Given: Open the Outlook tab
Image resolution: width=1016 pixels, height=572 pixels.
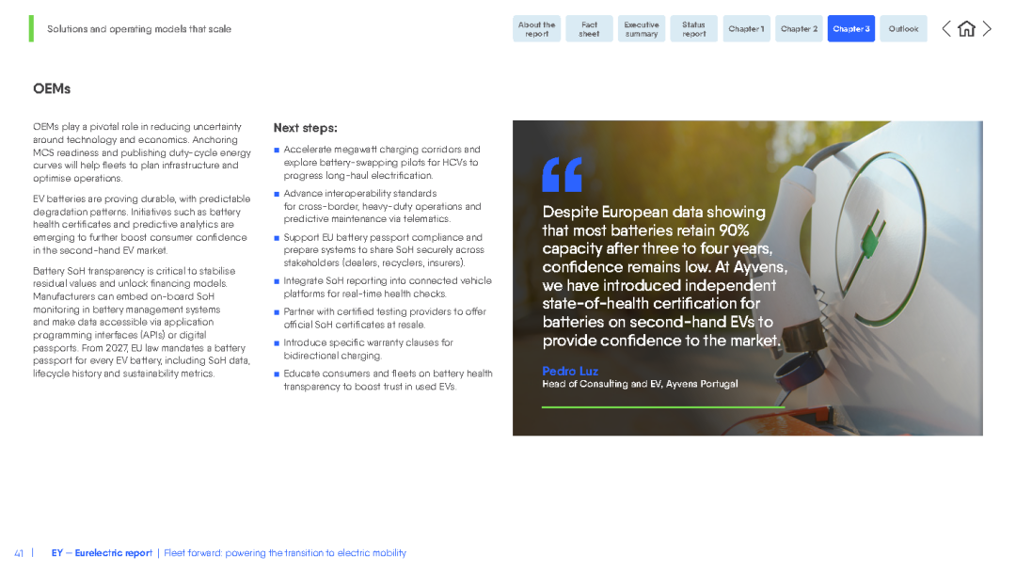Looking at the screenshot, I should pyautogui.click(x=904, y=29).
